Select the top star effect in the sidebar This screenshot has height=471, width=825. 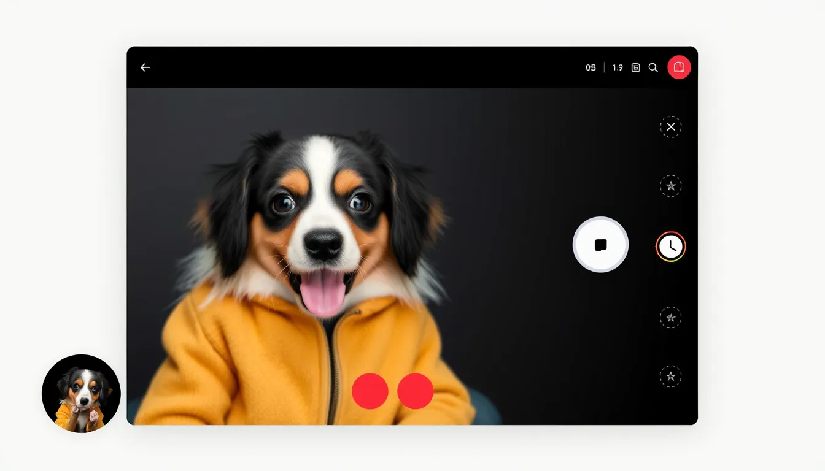click(x=671, y=186)
